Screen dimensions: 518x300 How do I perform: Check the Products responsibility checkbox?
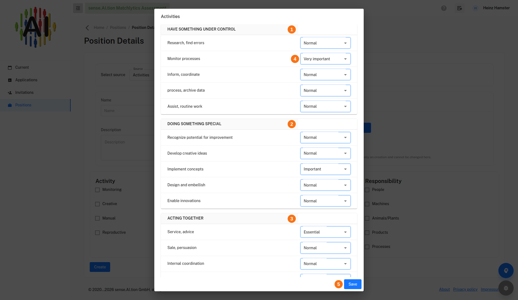click(x=367, y=233)
